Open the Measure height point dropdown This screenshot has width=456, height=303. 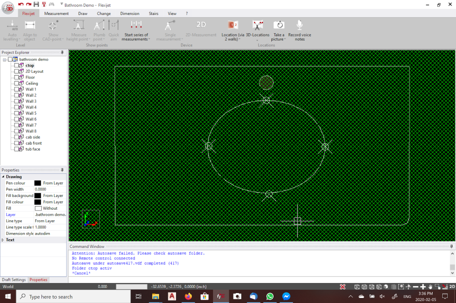click(89, 40)
